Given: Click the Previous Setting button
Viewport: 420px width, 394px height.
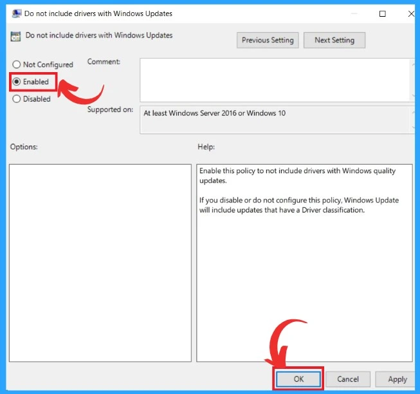Looking at the screenshot, I should [268, 40].
